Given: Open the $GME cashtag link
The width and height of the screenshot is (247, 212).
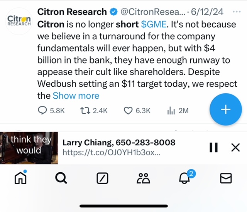Looking at the screenshot, I should 154,24.
